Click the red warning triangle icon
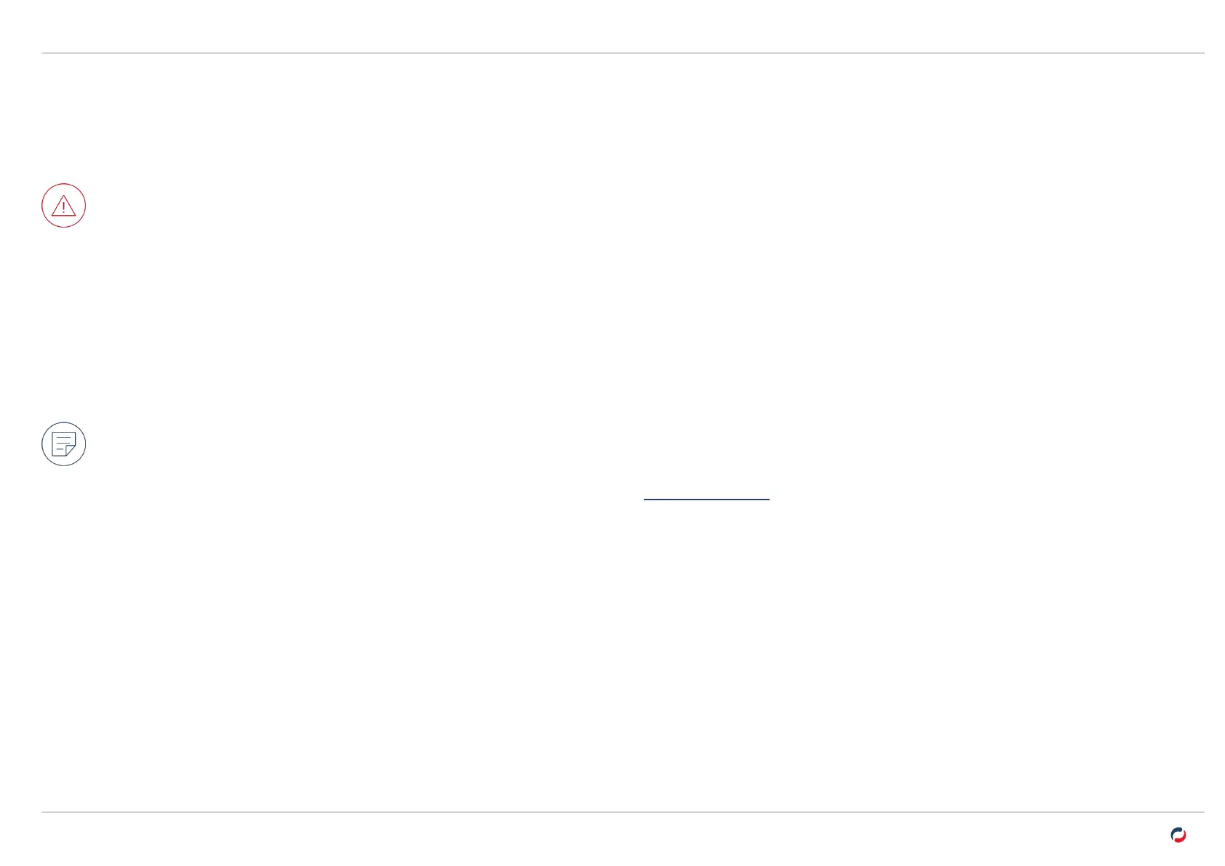The height and width of the screenshot is (866, 1225). point(64,206)
